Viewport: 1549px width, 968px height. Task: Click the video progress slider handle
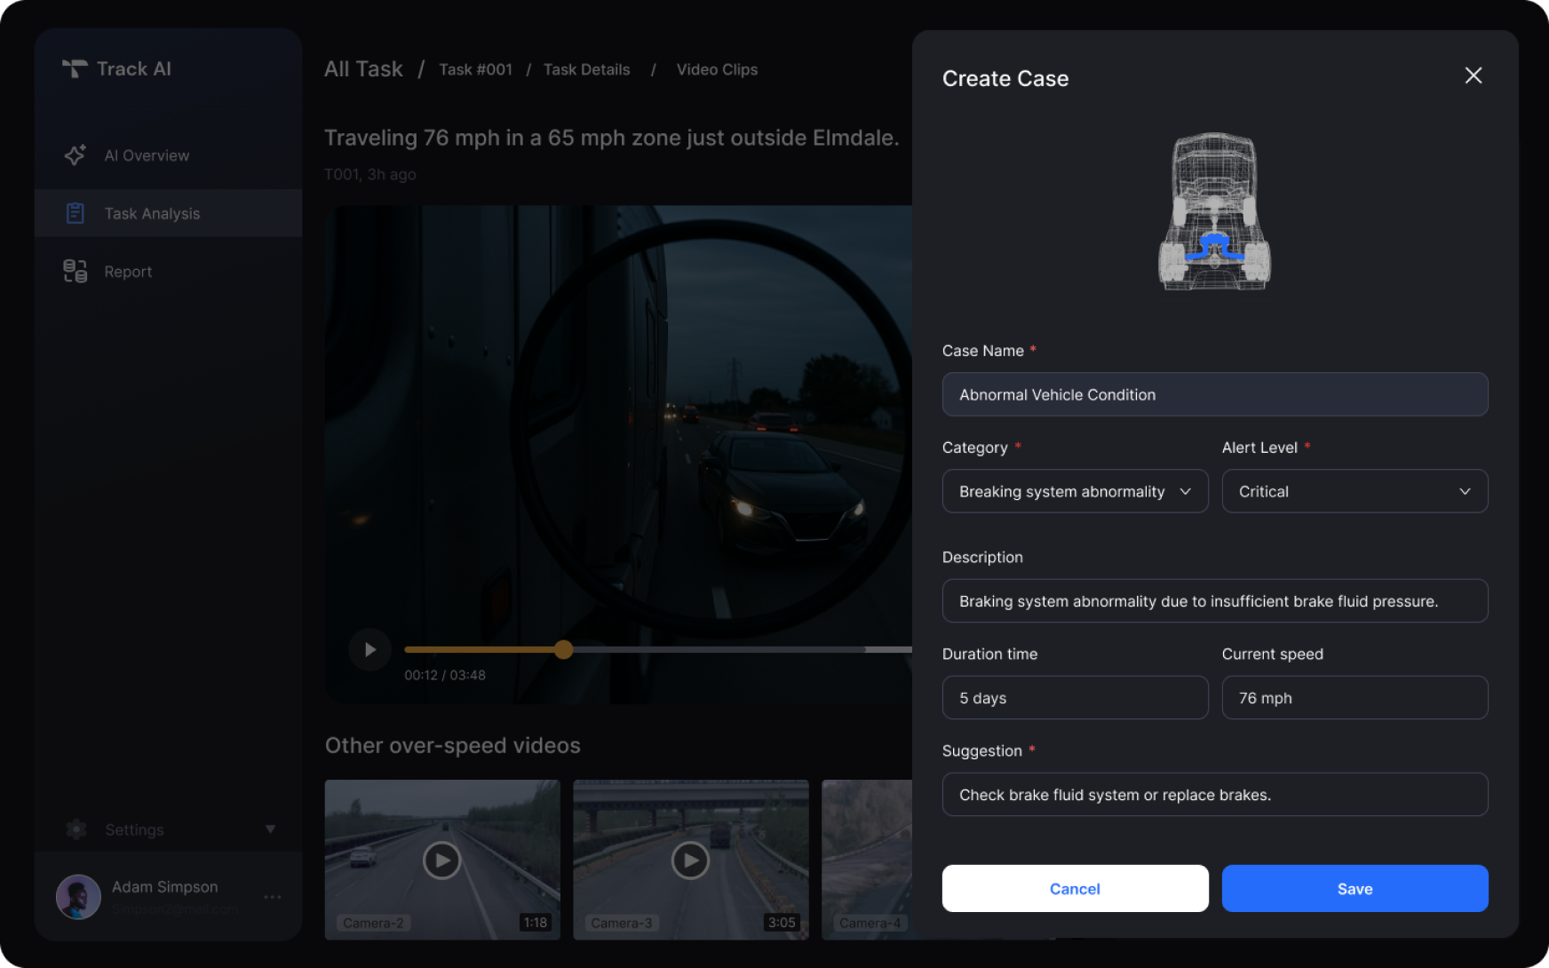(563, 650)
